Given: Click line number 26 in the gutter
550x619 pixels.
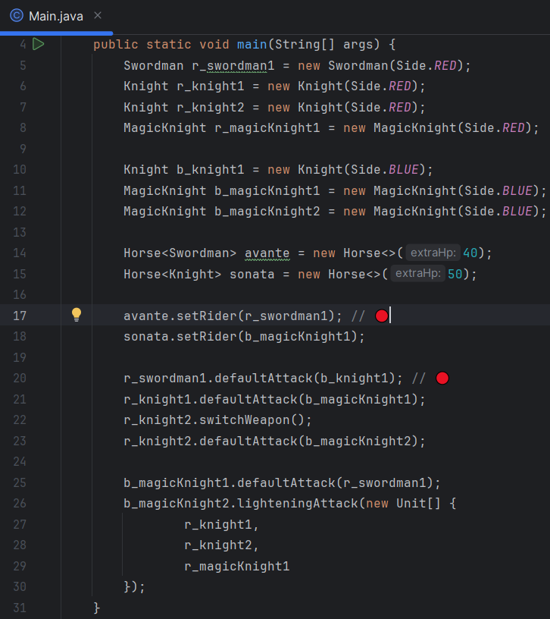Looking at the screenshot, I should 20,504.
